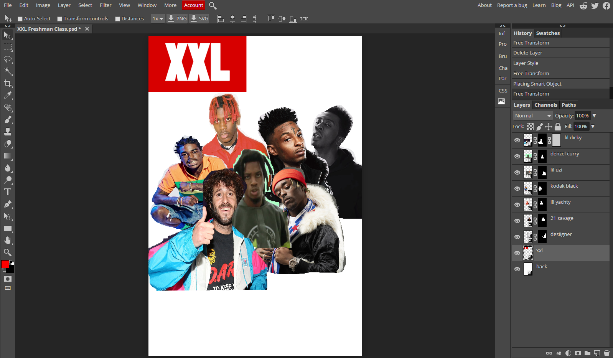Image resolution: width=613 pixels, height=358 pixels.
Task: Add a raster mask to layer
Action: (x=578, y=353)
